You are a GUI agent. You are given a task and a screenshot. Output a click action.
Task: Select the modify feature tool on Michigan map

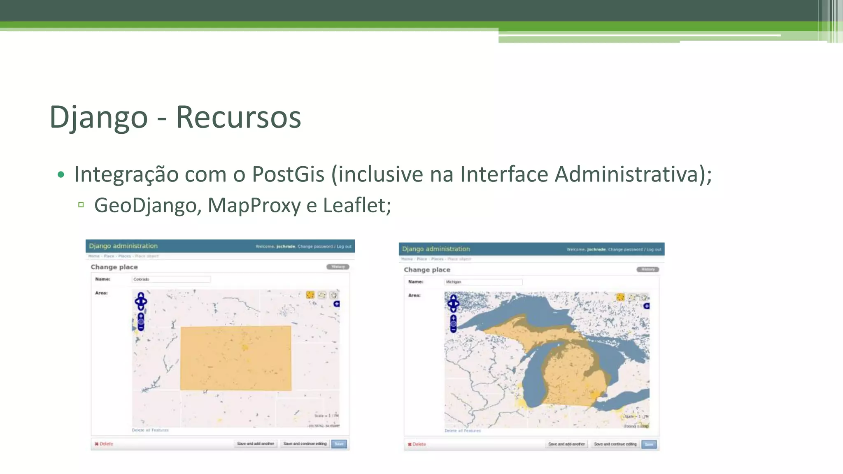(x=644, y=297)
